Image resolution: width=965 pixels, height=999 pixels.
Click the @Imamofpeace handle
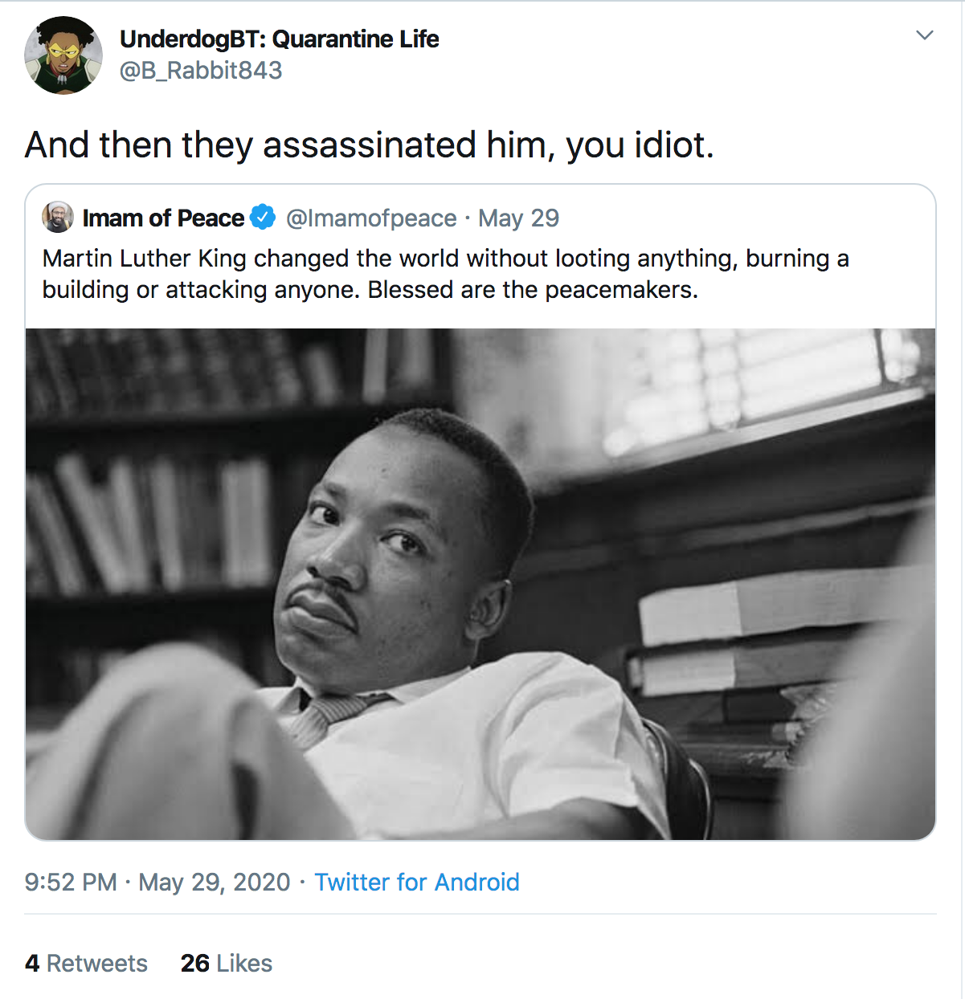[x=371, y=218]
